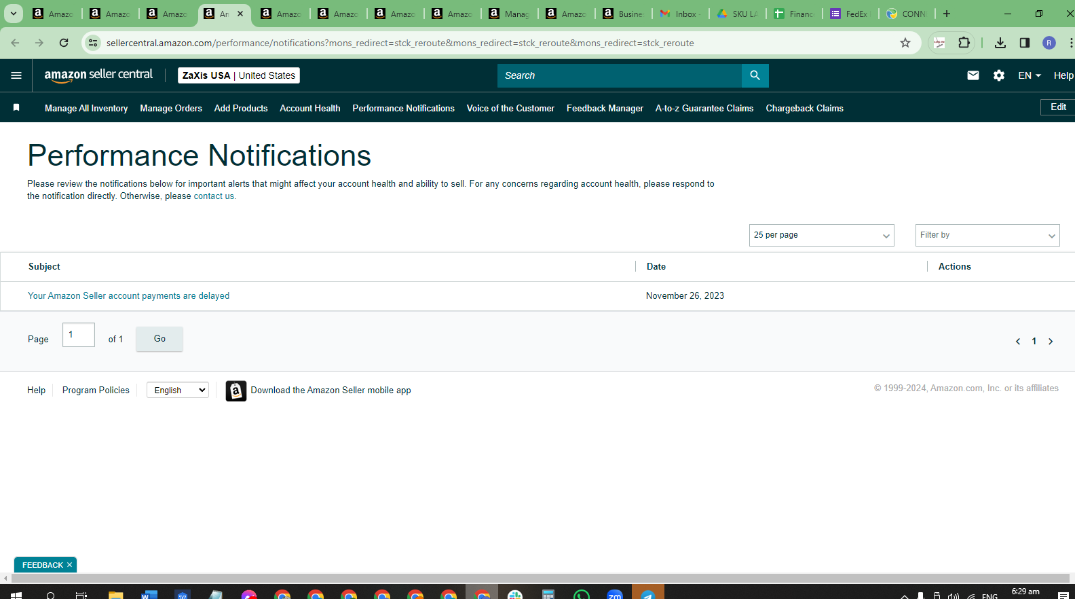
Task: Switch to the Inbox Gmail tab
Action: tap(680, 14)
